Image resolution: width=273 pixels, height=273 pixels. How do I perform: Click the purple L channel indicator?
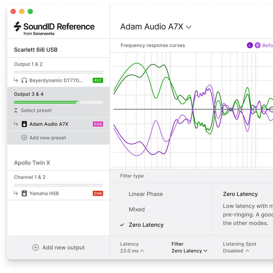click(250, 46)
